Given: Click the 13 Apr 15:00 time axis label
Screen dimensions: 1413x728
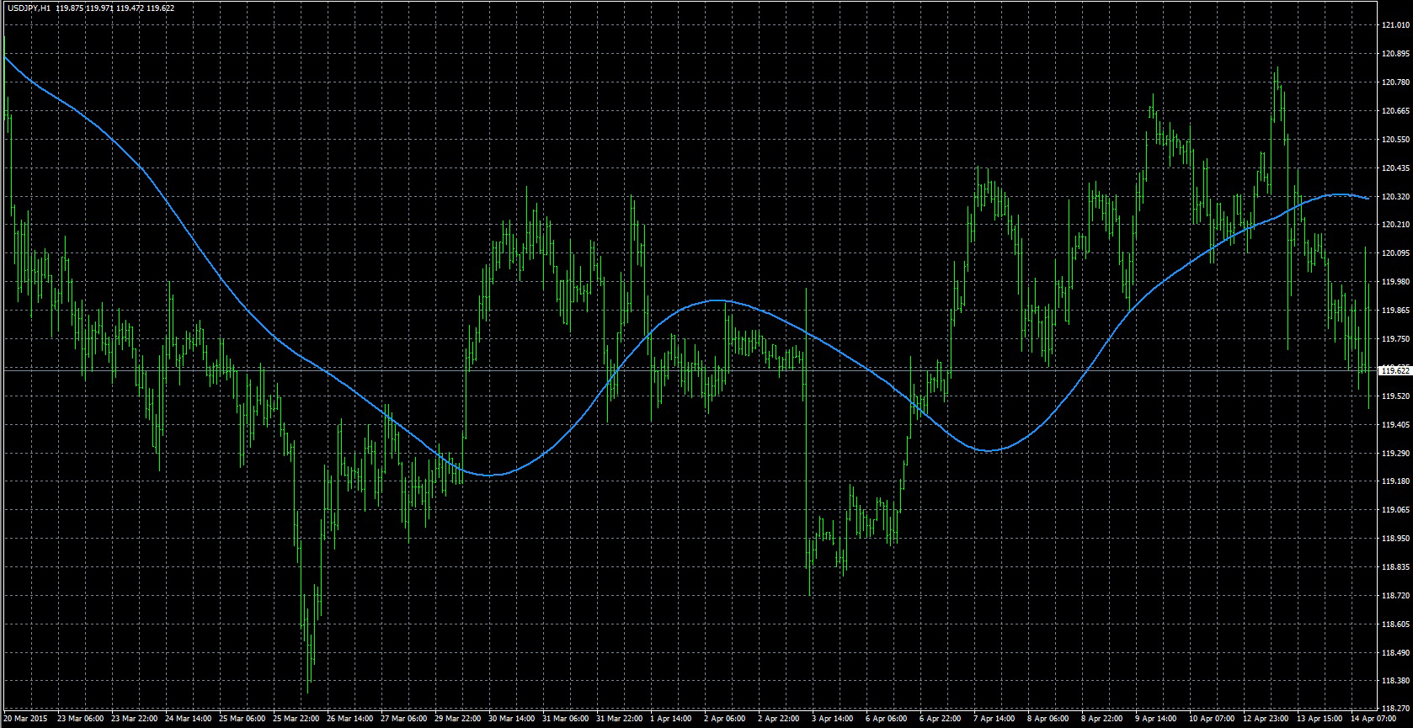Looking at the screenshot, I should pos(1320,720).
